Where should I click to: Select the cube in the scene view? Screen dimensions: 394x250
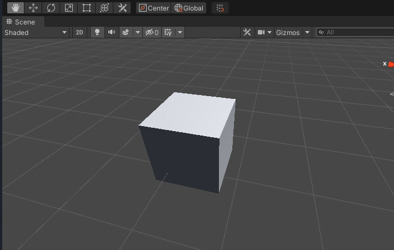pos(188,142)
